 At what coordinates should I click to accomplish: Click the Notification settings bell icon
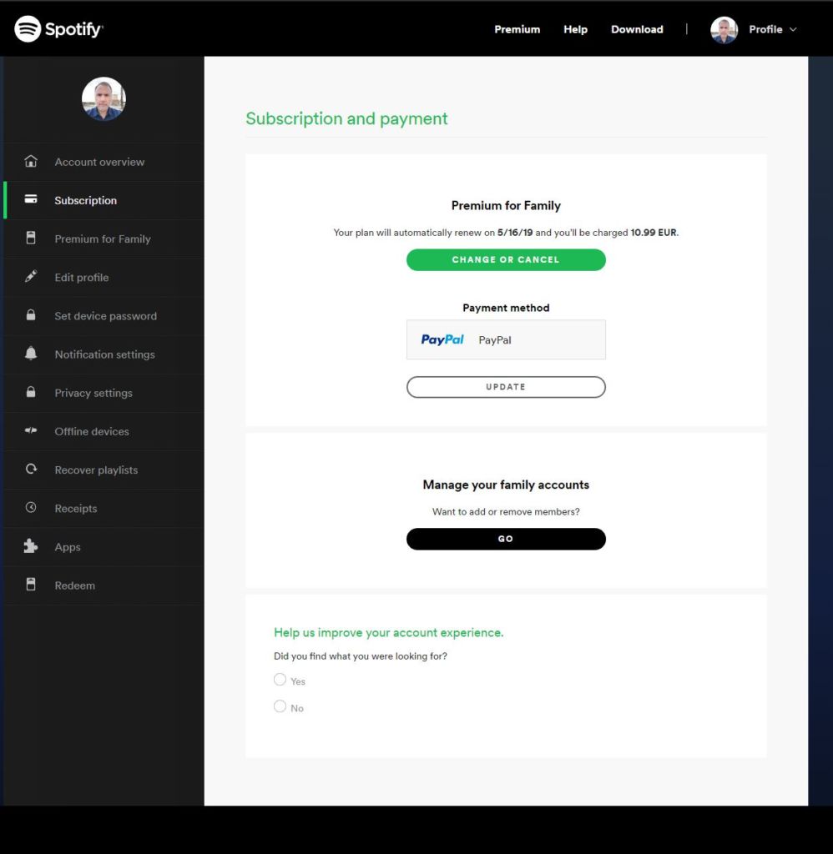[31, 354]
